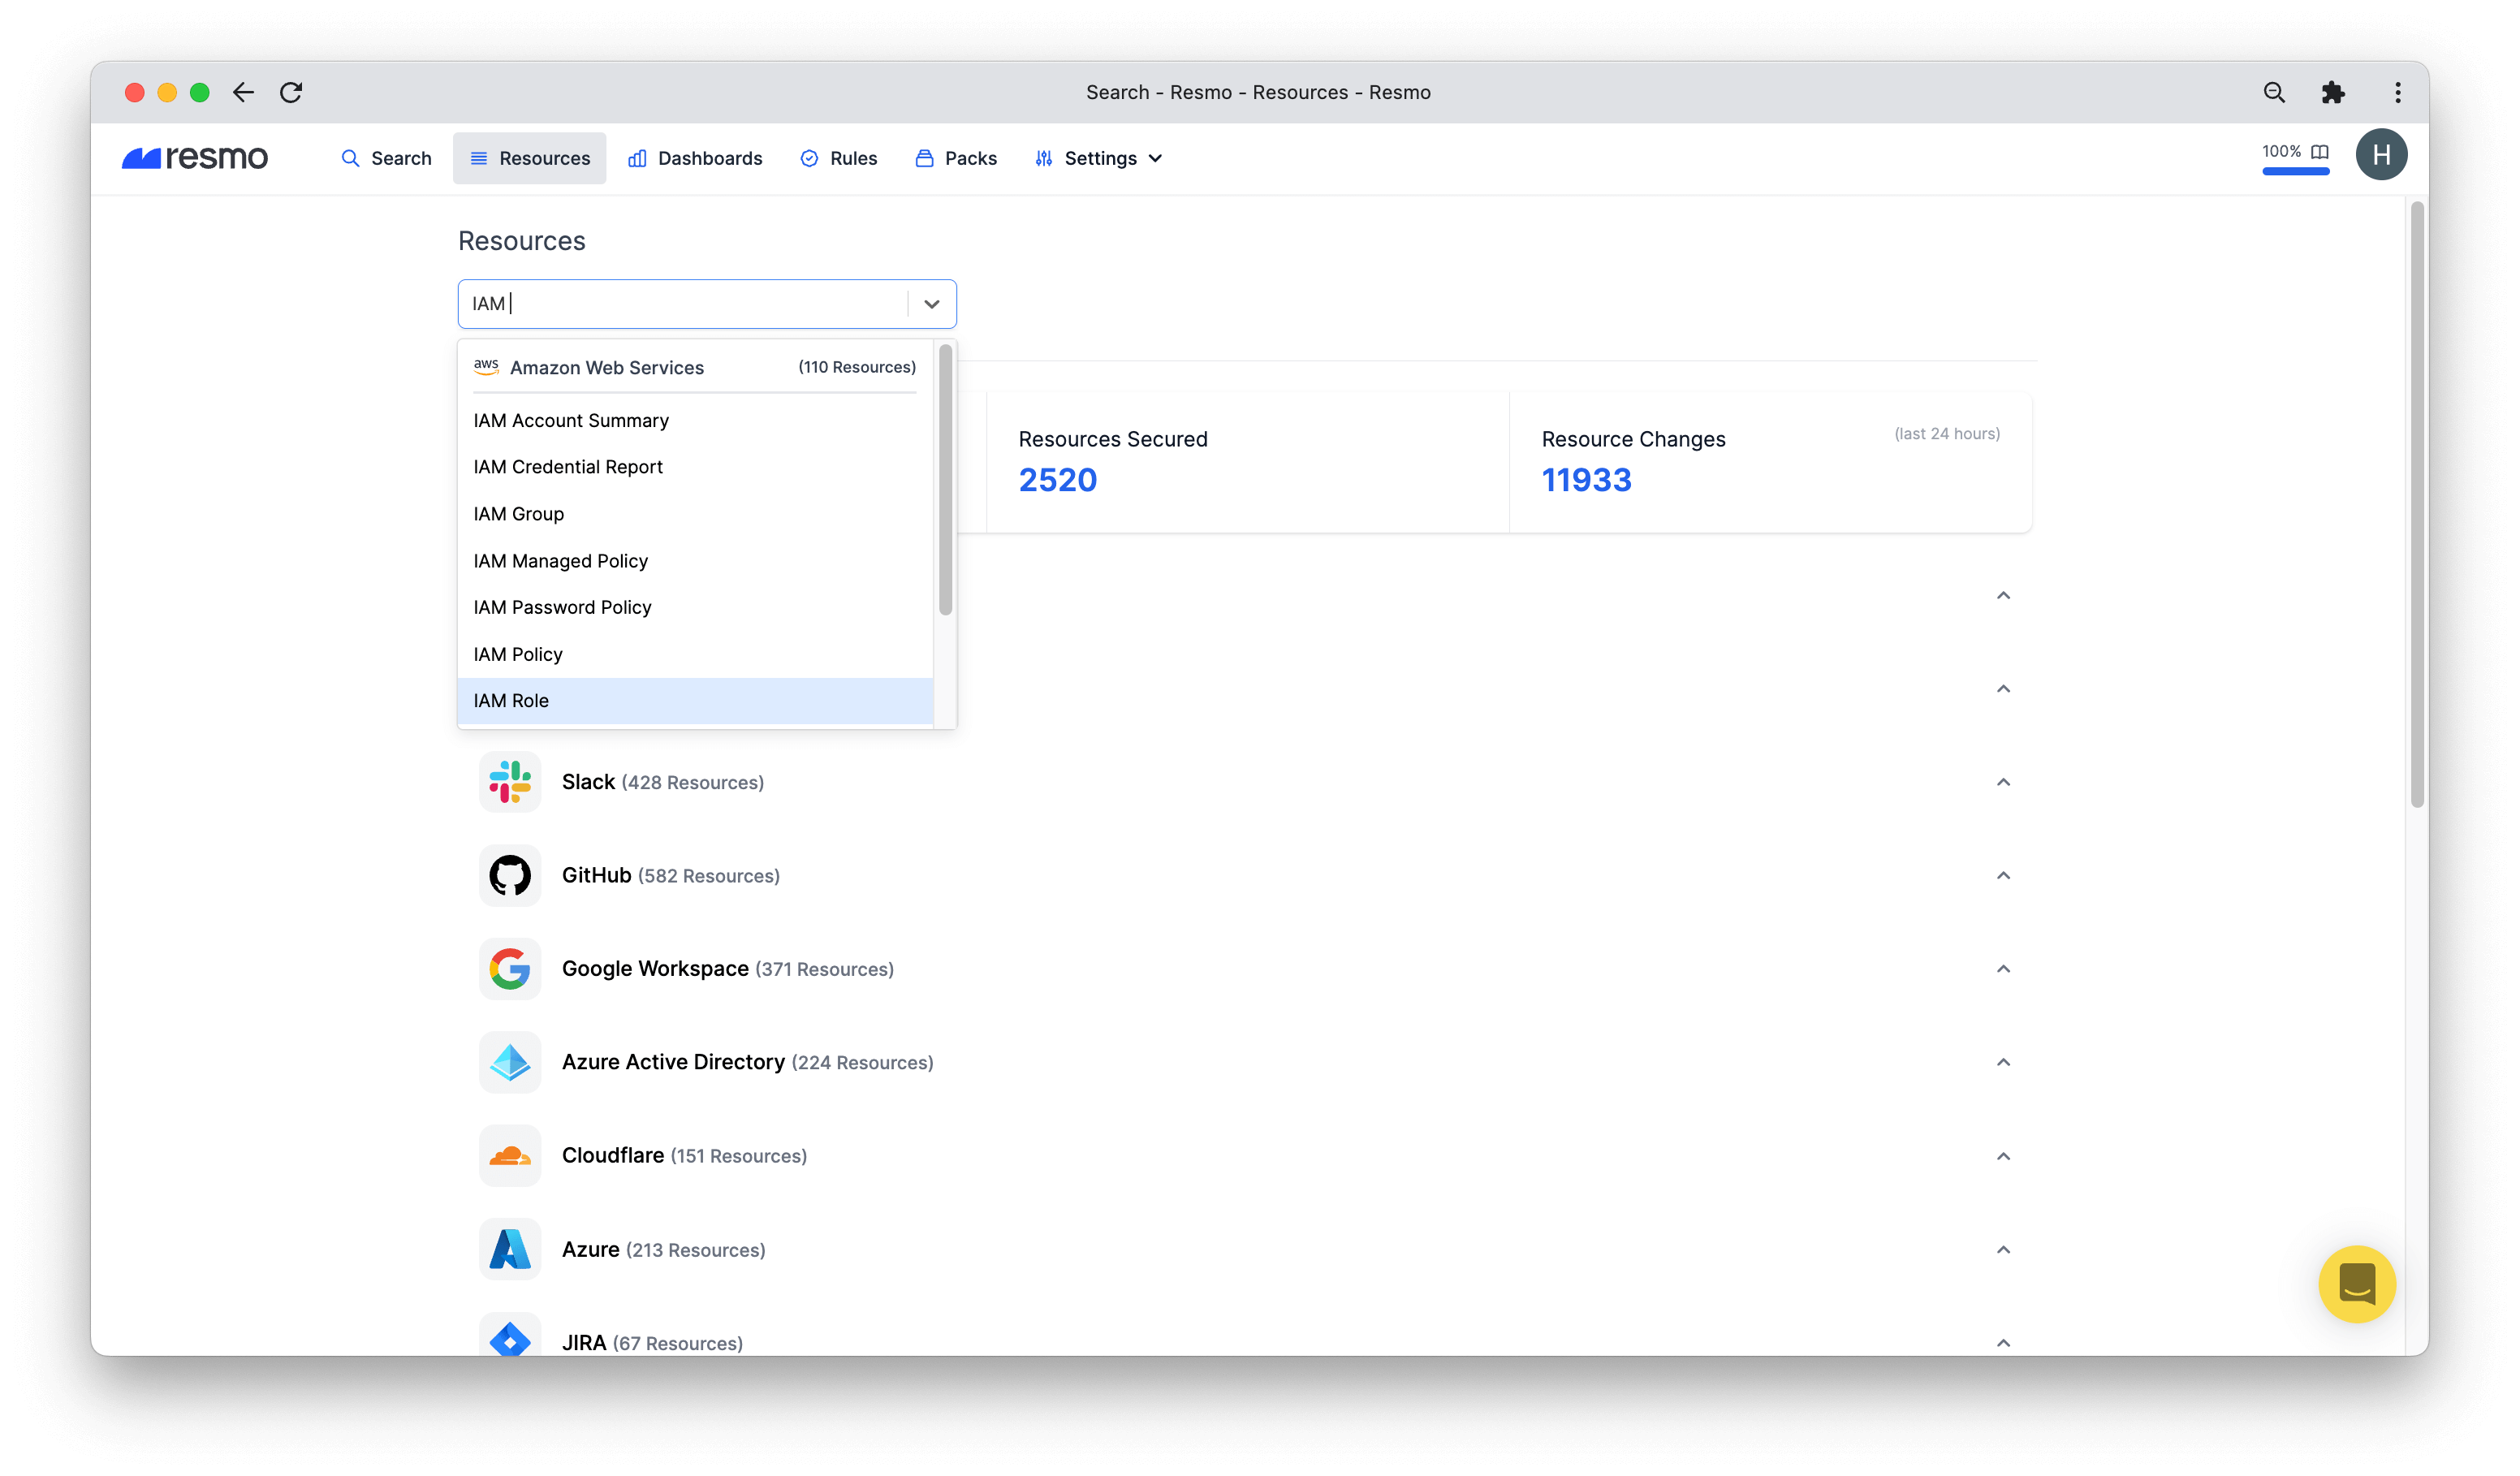Click the Slack logo icon
This screenshot has height=1476, width=2520.
pos(510,782)
